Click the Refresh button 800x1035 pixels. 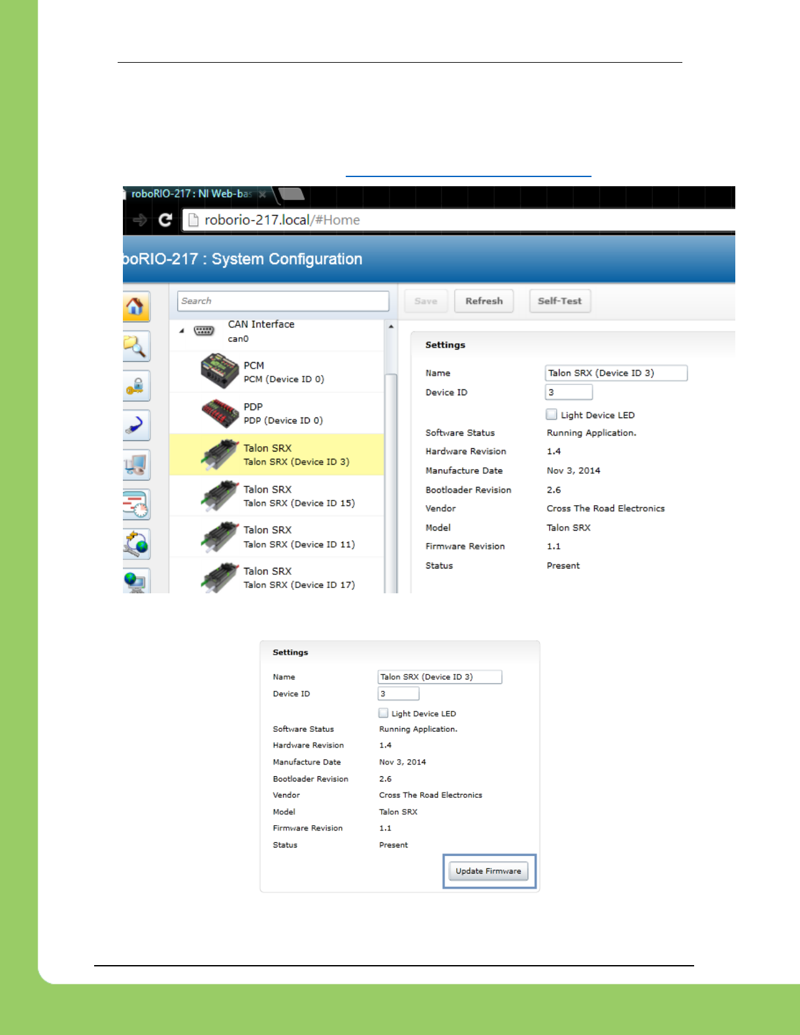tap(484, 301)
